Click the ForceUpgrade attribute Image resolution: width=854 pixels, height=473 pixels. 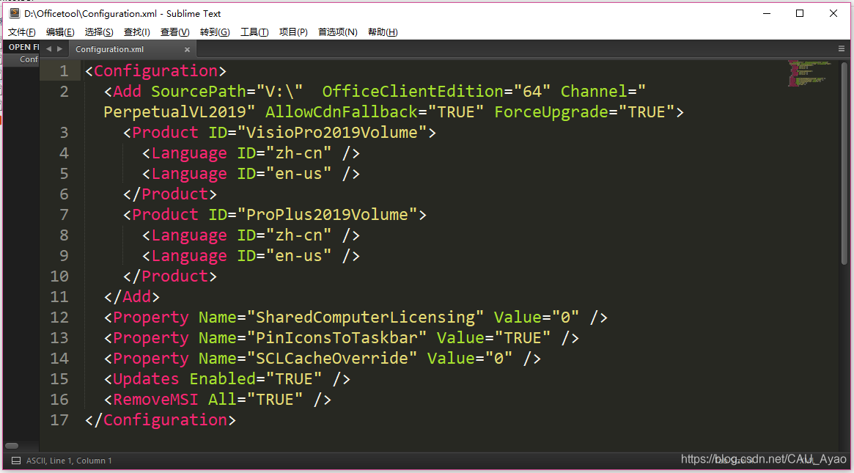(x=551, y=111)
